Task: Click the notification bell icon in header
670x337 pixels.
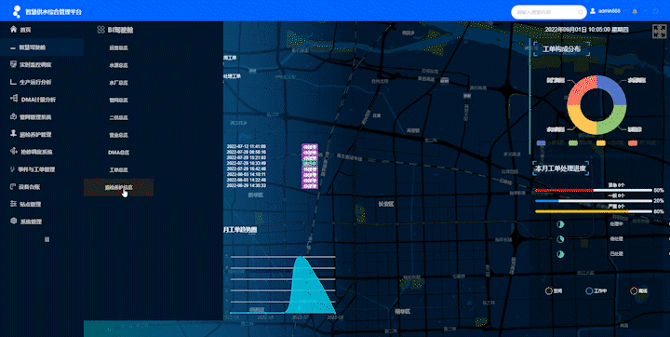Action: click(635, 11)
